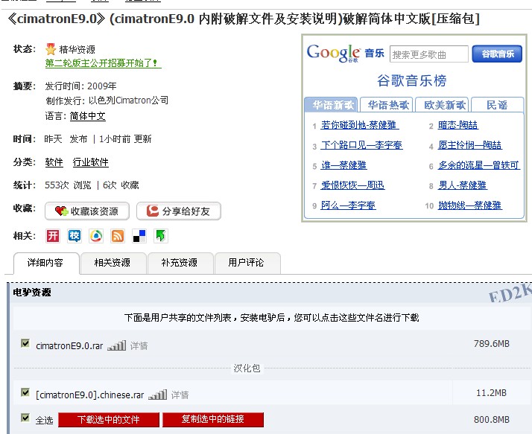Select the 民谣 music tab
The image size is (532, 434).
click(x=498, y=105)
